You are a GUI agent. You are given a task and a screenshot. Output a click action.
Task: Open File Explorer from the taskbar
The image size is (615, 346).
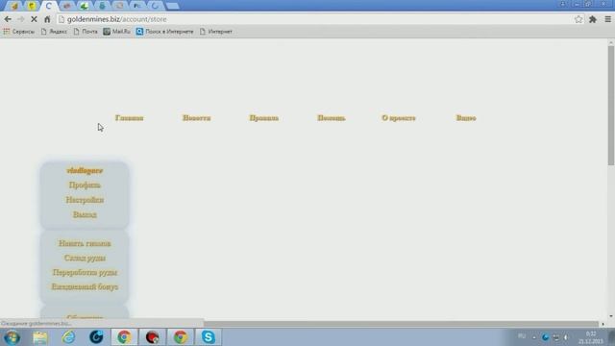(x=40, y=337)
